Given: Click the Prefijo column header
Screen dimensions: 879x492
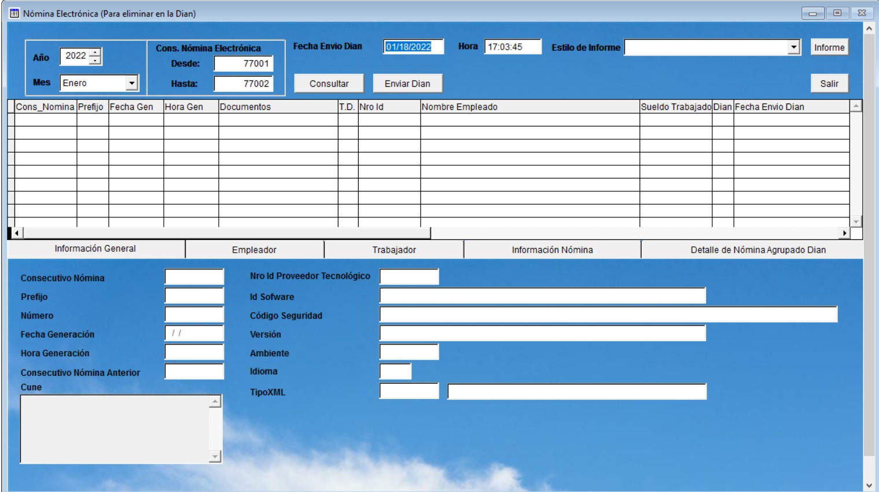Looking at the screenshot, I should click(x=93, y=106).
